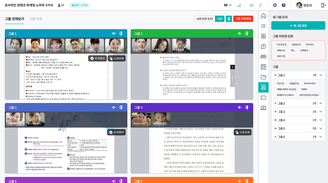Open the question mark sidebar panel

264,46
